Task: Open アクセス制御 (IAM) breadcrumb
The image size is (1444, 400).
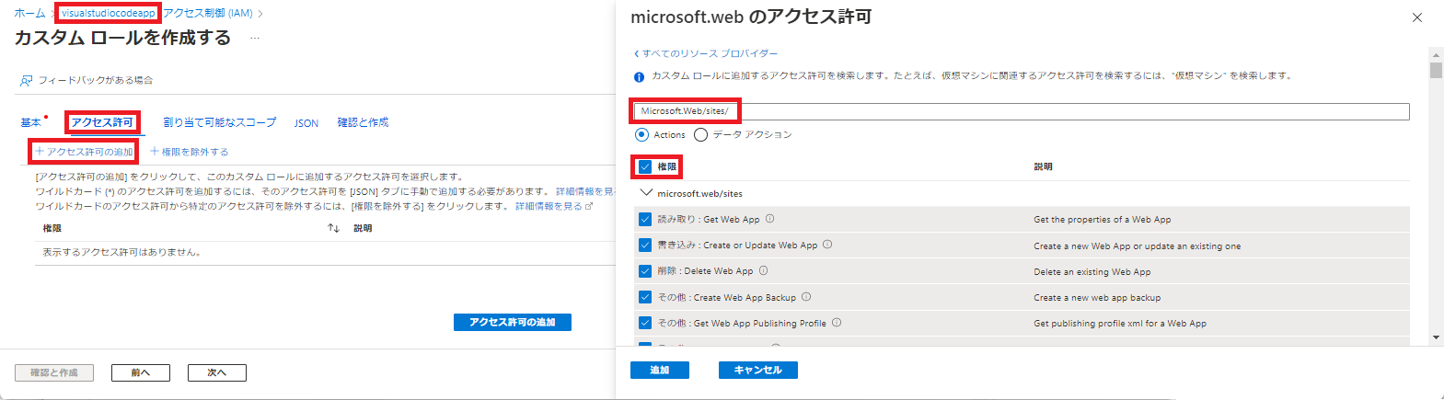Action: (x=208, y=13)
